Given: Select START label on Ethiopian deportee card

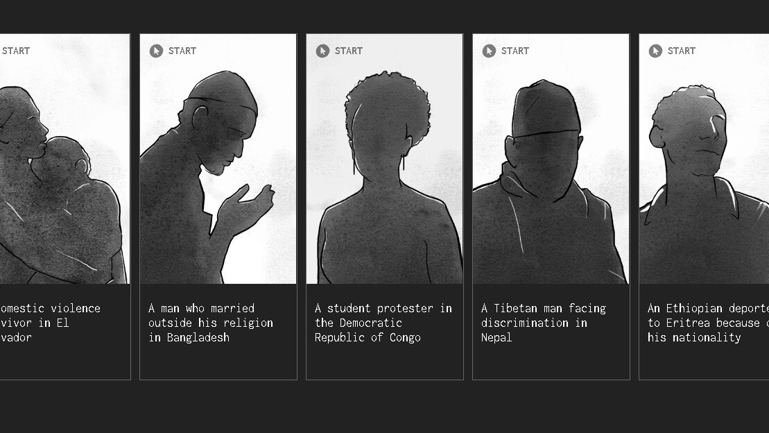Looking at the screenshot, I should tap(681, 51).
